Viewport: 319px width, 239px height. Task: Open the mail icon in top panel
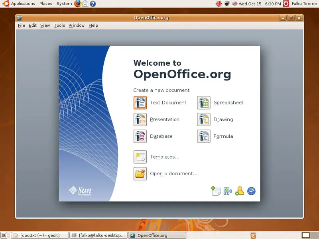tap(85, 4)
